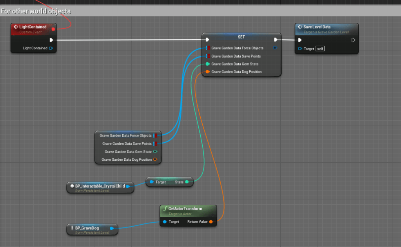The width and height of the screenshot is (401, 247).
Task: Click the LightContained event red delegate pin
Action: click(53, 29)
